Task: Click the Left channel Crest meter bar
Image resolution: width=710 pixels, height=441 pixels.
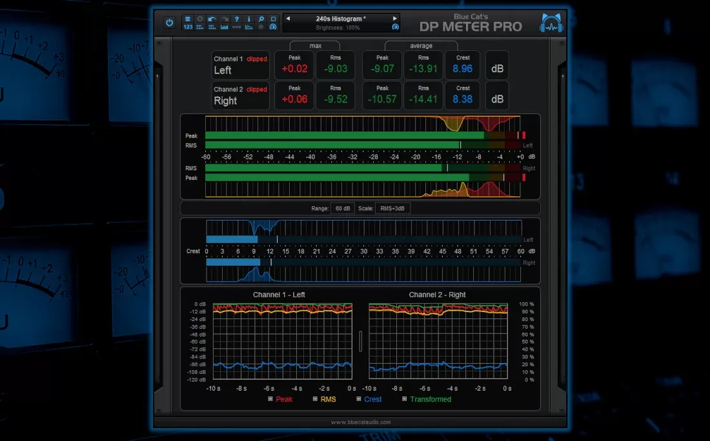Action: point(363,239)
